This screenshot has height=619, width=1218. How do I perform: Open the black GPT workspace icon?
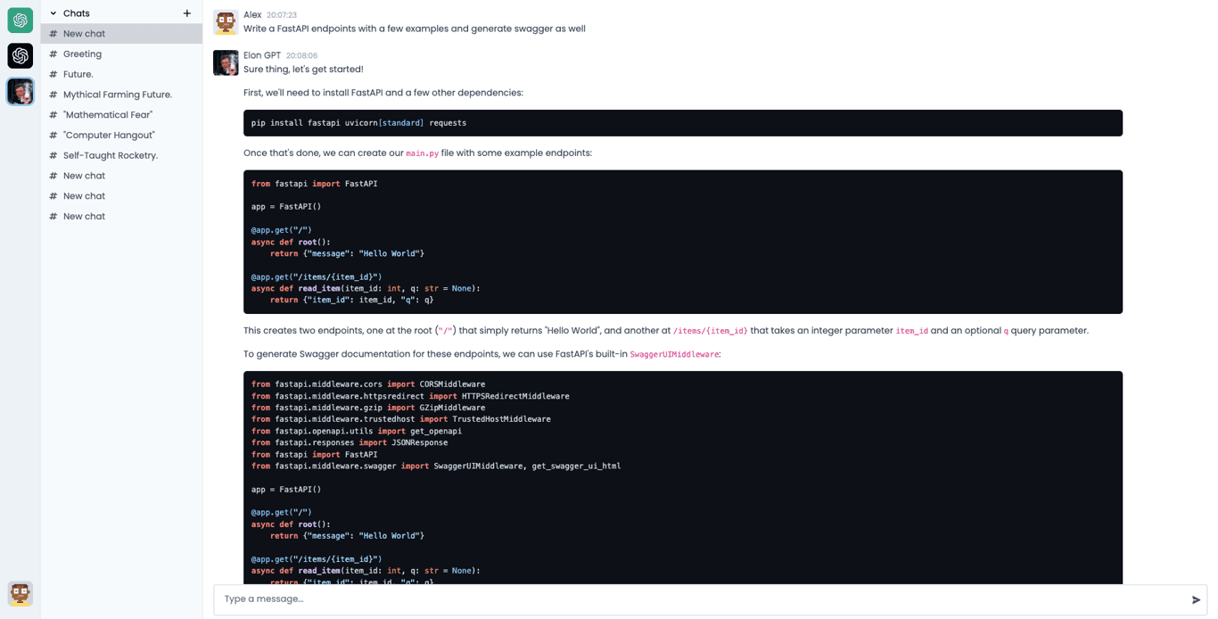click(x=20, y=55)
